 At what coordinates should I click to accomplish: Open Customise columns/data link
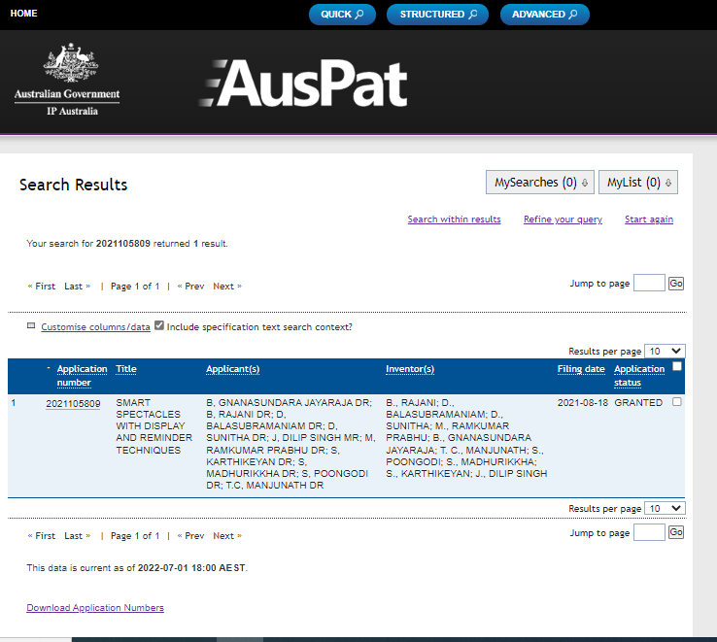pyautogui.click(x=95, y=327)
